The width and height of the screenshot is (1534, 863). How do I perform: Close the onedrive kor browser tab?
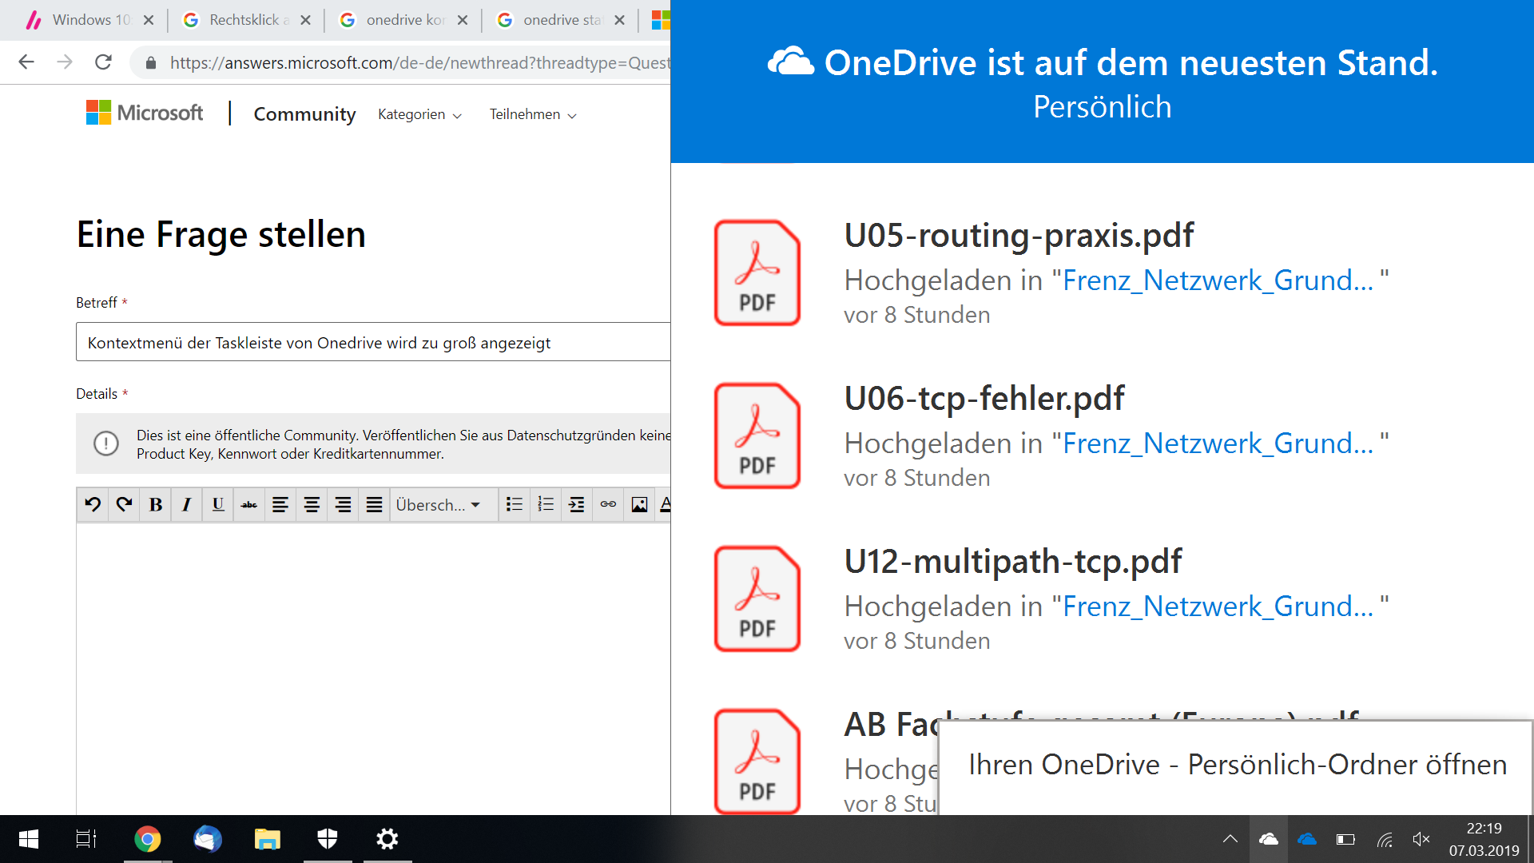pyautogui.click(x=463, y=20)
